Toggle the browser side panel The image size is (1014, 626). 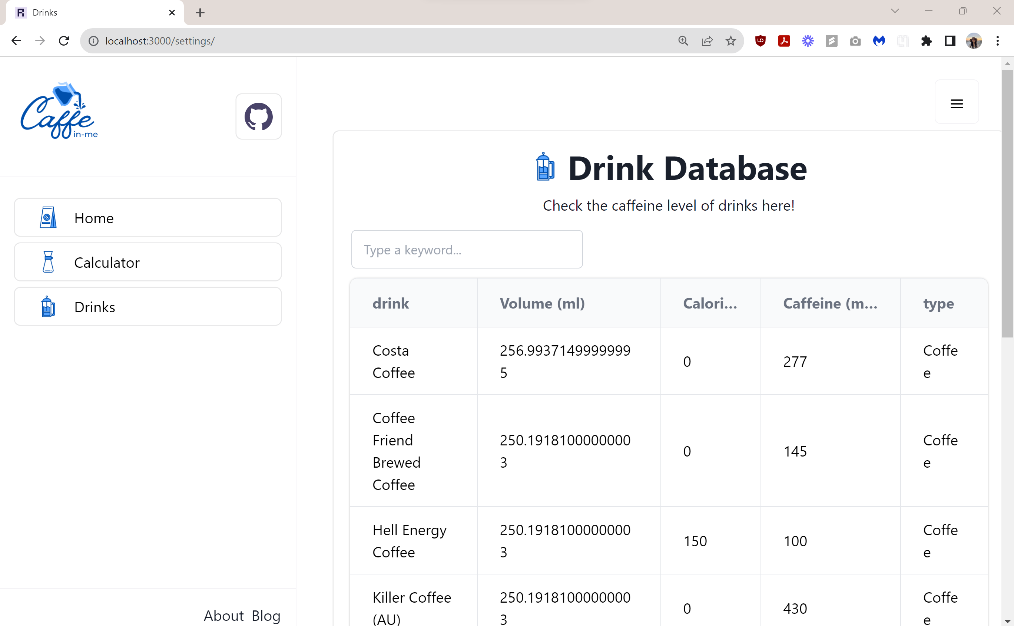click(x=950, y=41)
